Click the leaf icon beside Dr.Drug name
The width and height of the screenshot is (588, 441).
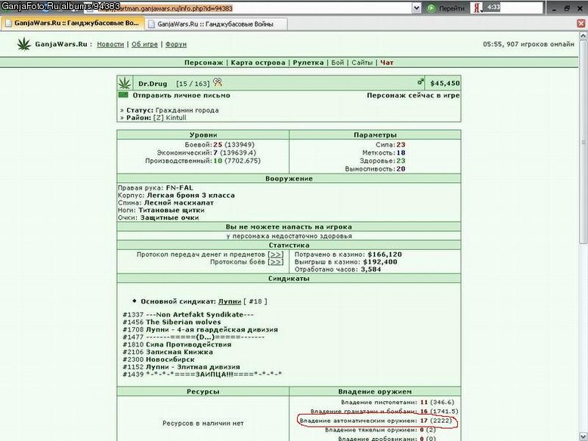pyautogui.click(x=125, y=83)
